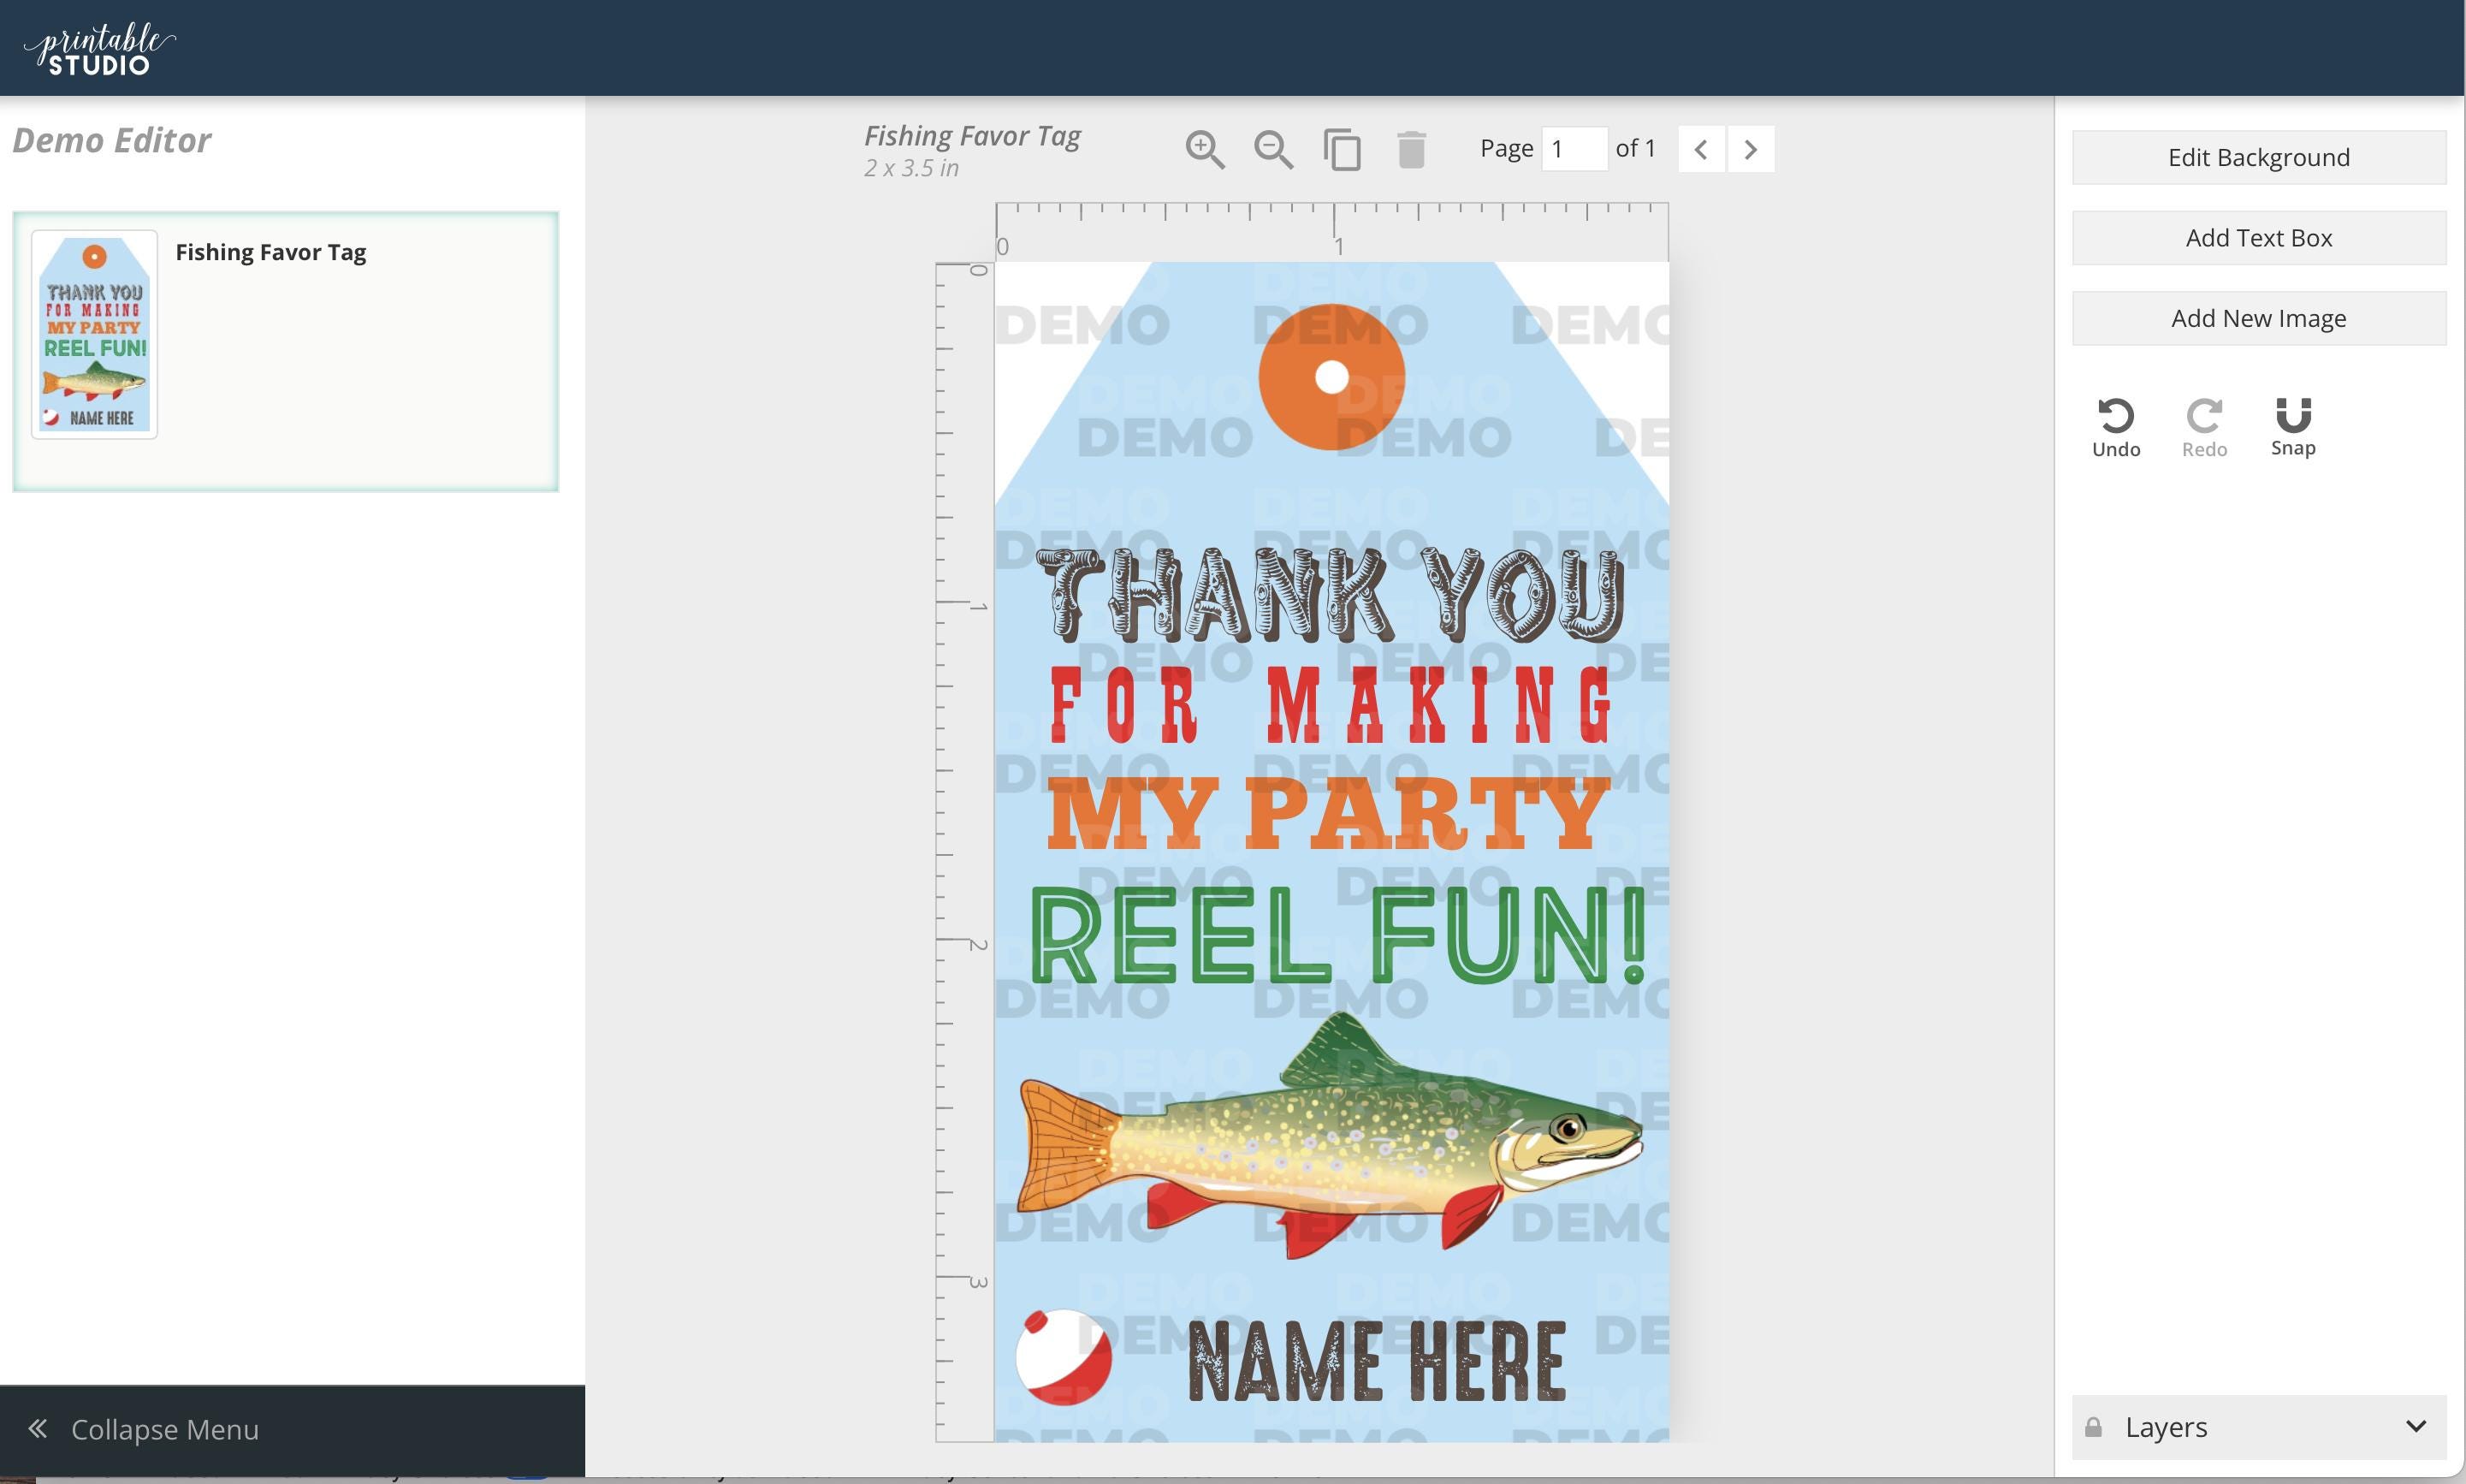This screenshot has width=2466, height=1484.
Task: Select the FOR MAKING text on canvas
Action: point(1331,705)
